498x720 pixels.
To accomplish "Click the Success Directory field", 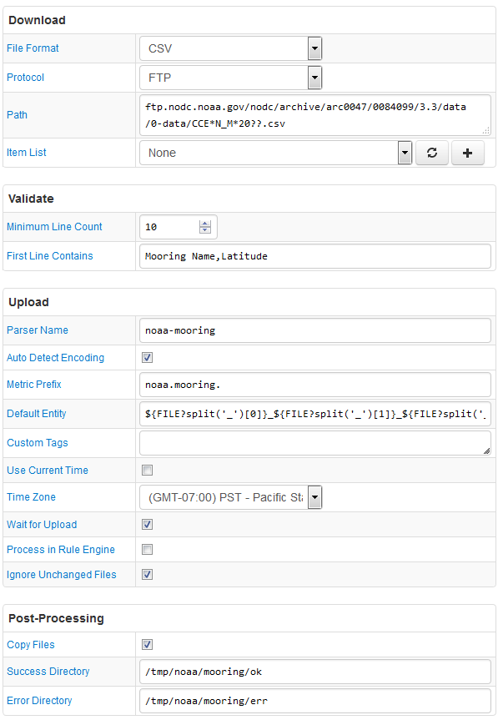I will click(x=314, y=672).
